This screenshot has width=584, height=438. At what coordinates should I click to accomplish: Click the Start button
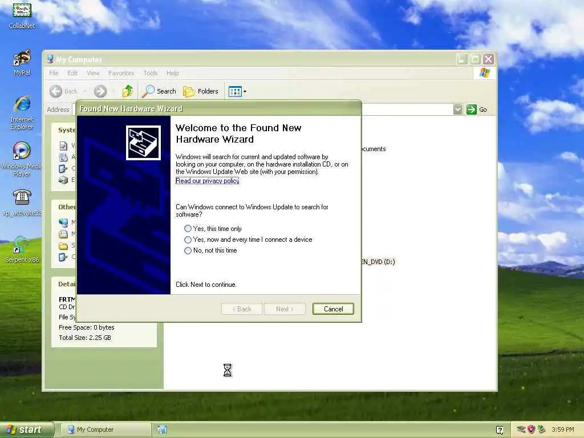click(26, 430)
